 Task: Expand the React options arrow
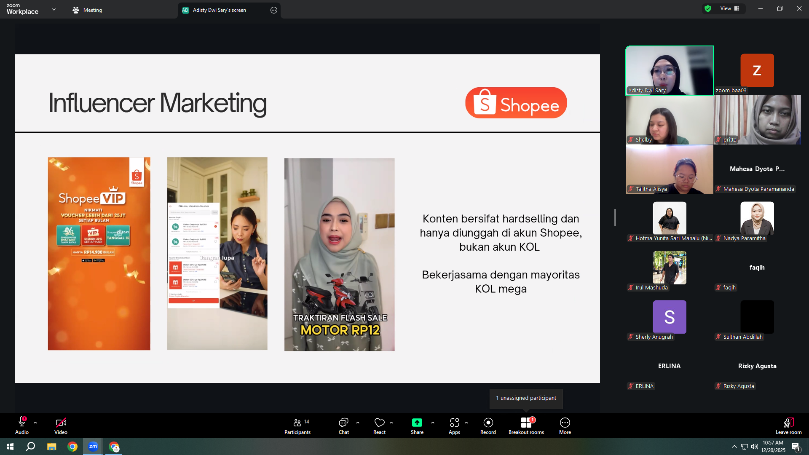pyautogui.click(x=391, y=423)
